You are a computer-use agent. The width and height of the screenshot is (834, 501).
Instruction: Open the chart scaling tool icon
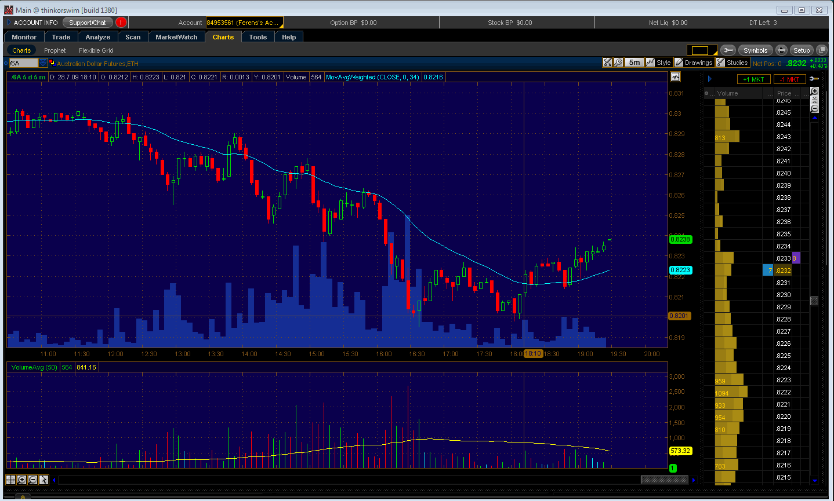click(x=608, y=63)
